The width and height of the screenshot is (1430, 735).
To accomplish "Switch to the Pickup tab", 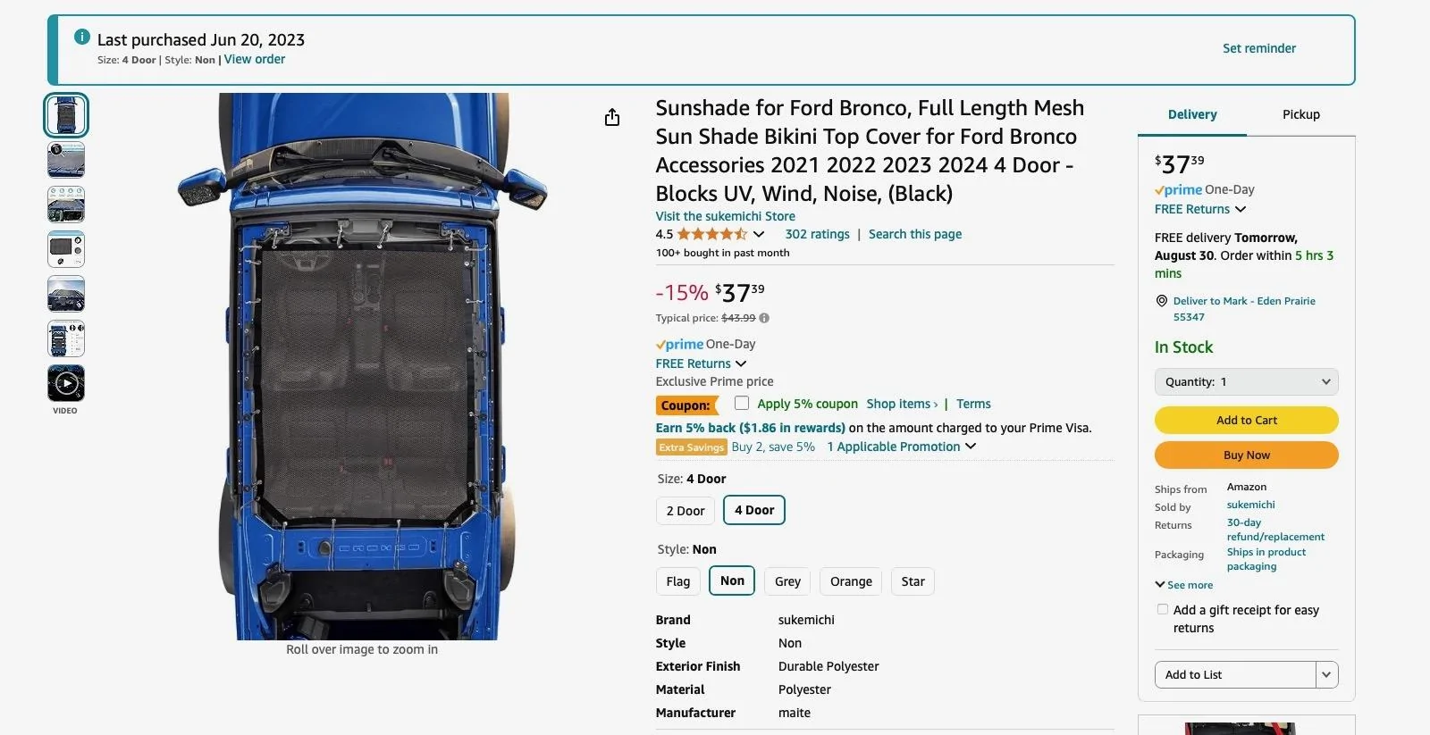I will [1301, 114].
